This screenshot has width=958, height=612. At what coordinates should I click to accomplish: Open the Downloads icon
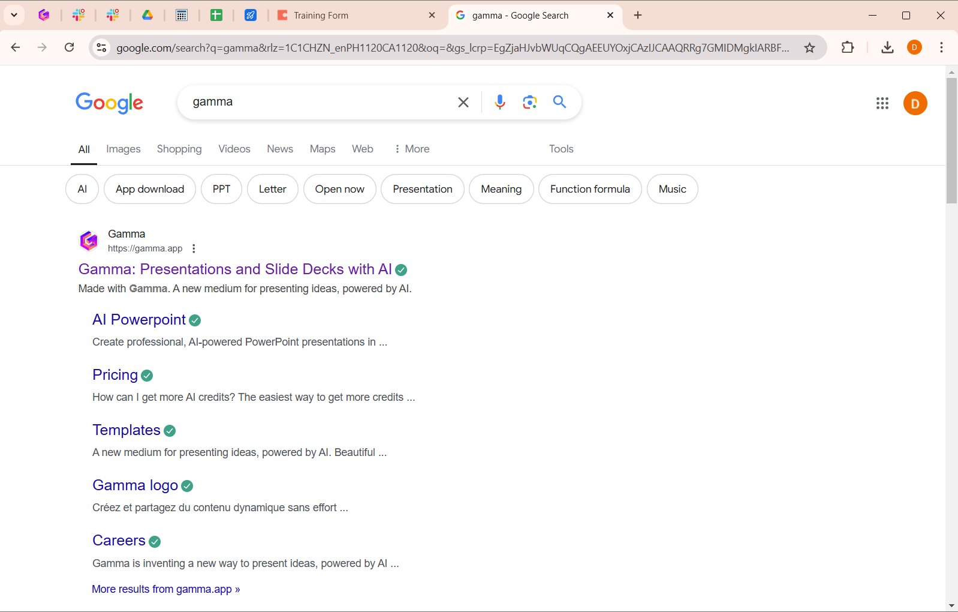(x=888, y=47)
